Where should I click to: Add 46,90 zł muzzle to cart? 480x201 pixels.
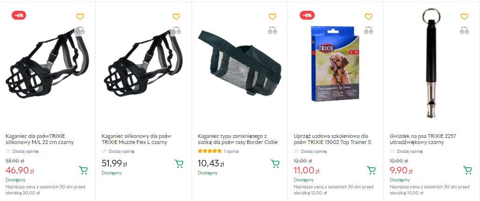[83, 170]
